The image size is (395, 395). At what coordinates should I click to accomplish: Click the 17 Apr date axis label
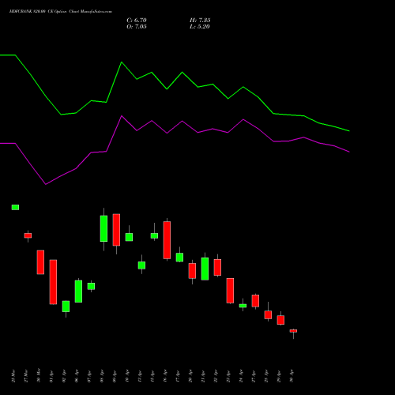pos(178,377)
